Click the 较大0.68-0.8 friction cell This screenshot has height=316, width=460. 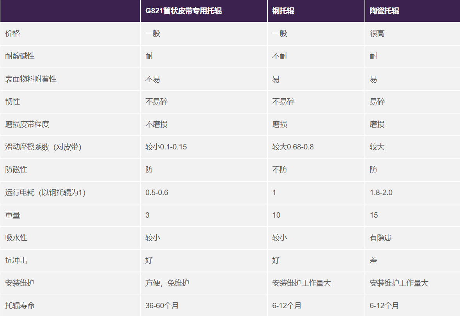click(x=293, y=147)
